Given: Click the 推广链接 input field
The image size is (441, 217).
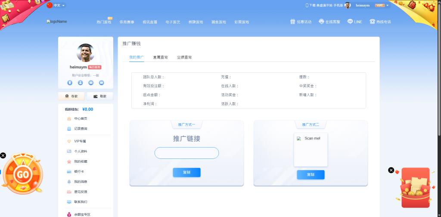Looking at the screenshot, I should coord(186,153).
